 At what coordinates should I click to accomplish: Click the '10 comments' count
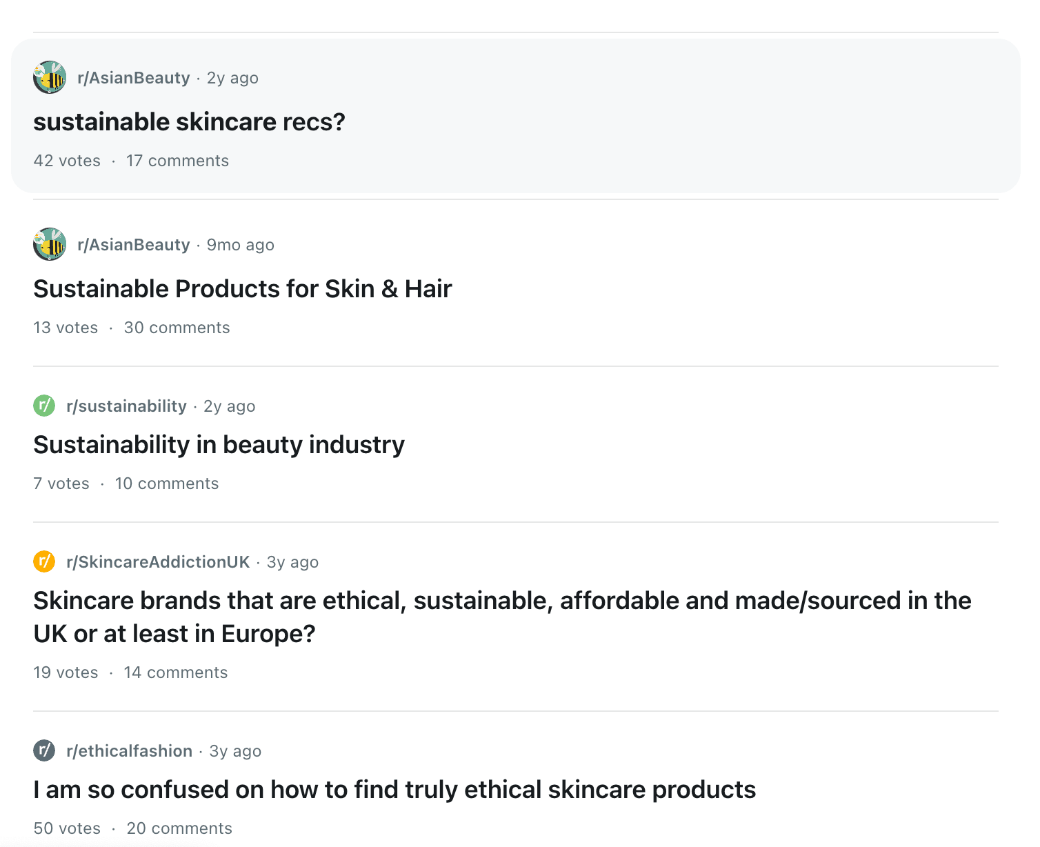(x=166, y=484)
